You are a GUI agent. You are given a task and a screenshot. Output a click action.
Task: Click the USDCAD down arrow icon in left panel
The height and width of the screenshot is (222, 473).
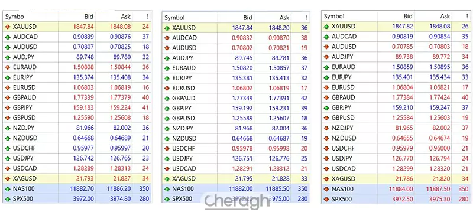(8, 168)
